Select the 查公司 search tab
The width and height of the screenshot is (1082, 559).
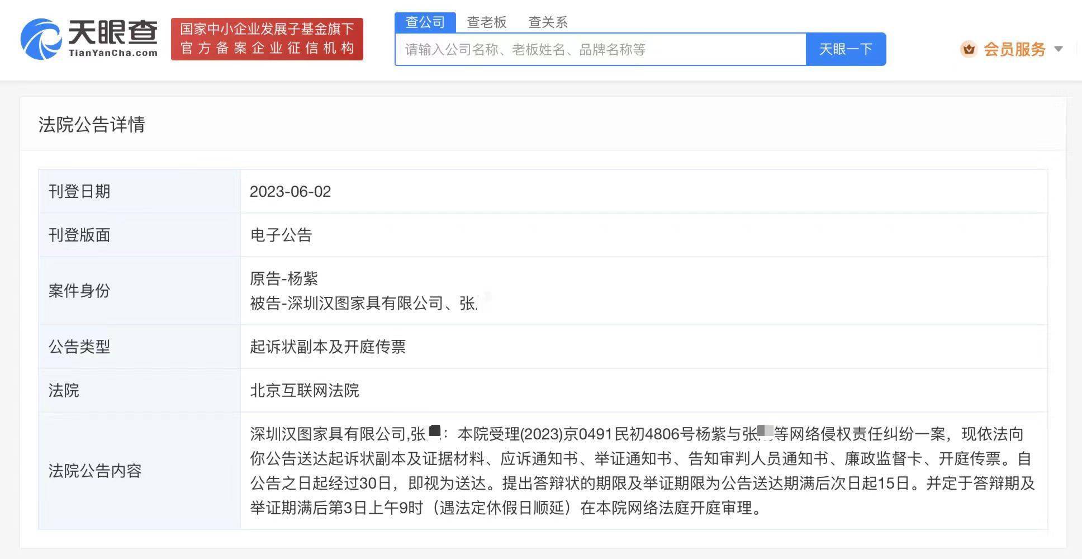[x=425, y=22]
